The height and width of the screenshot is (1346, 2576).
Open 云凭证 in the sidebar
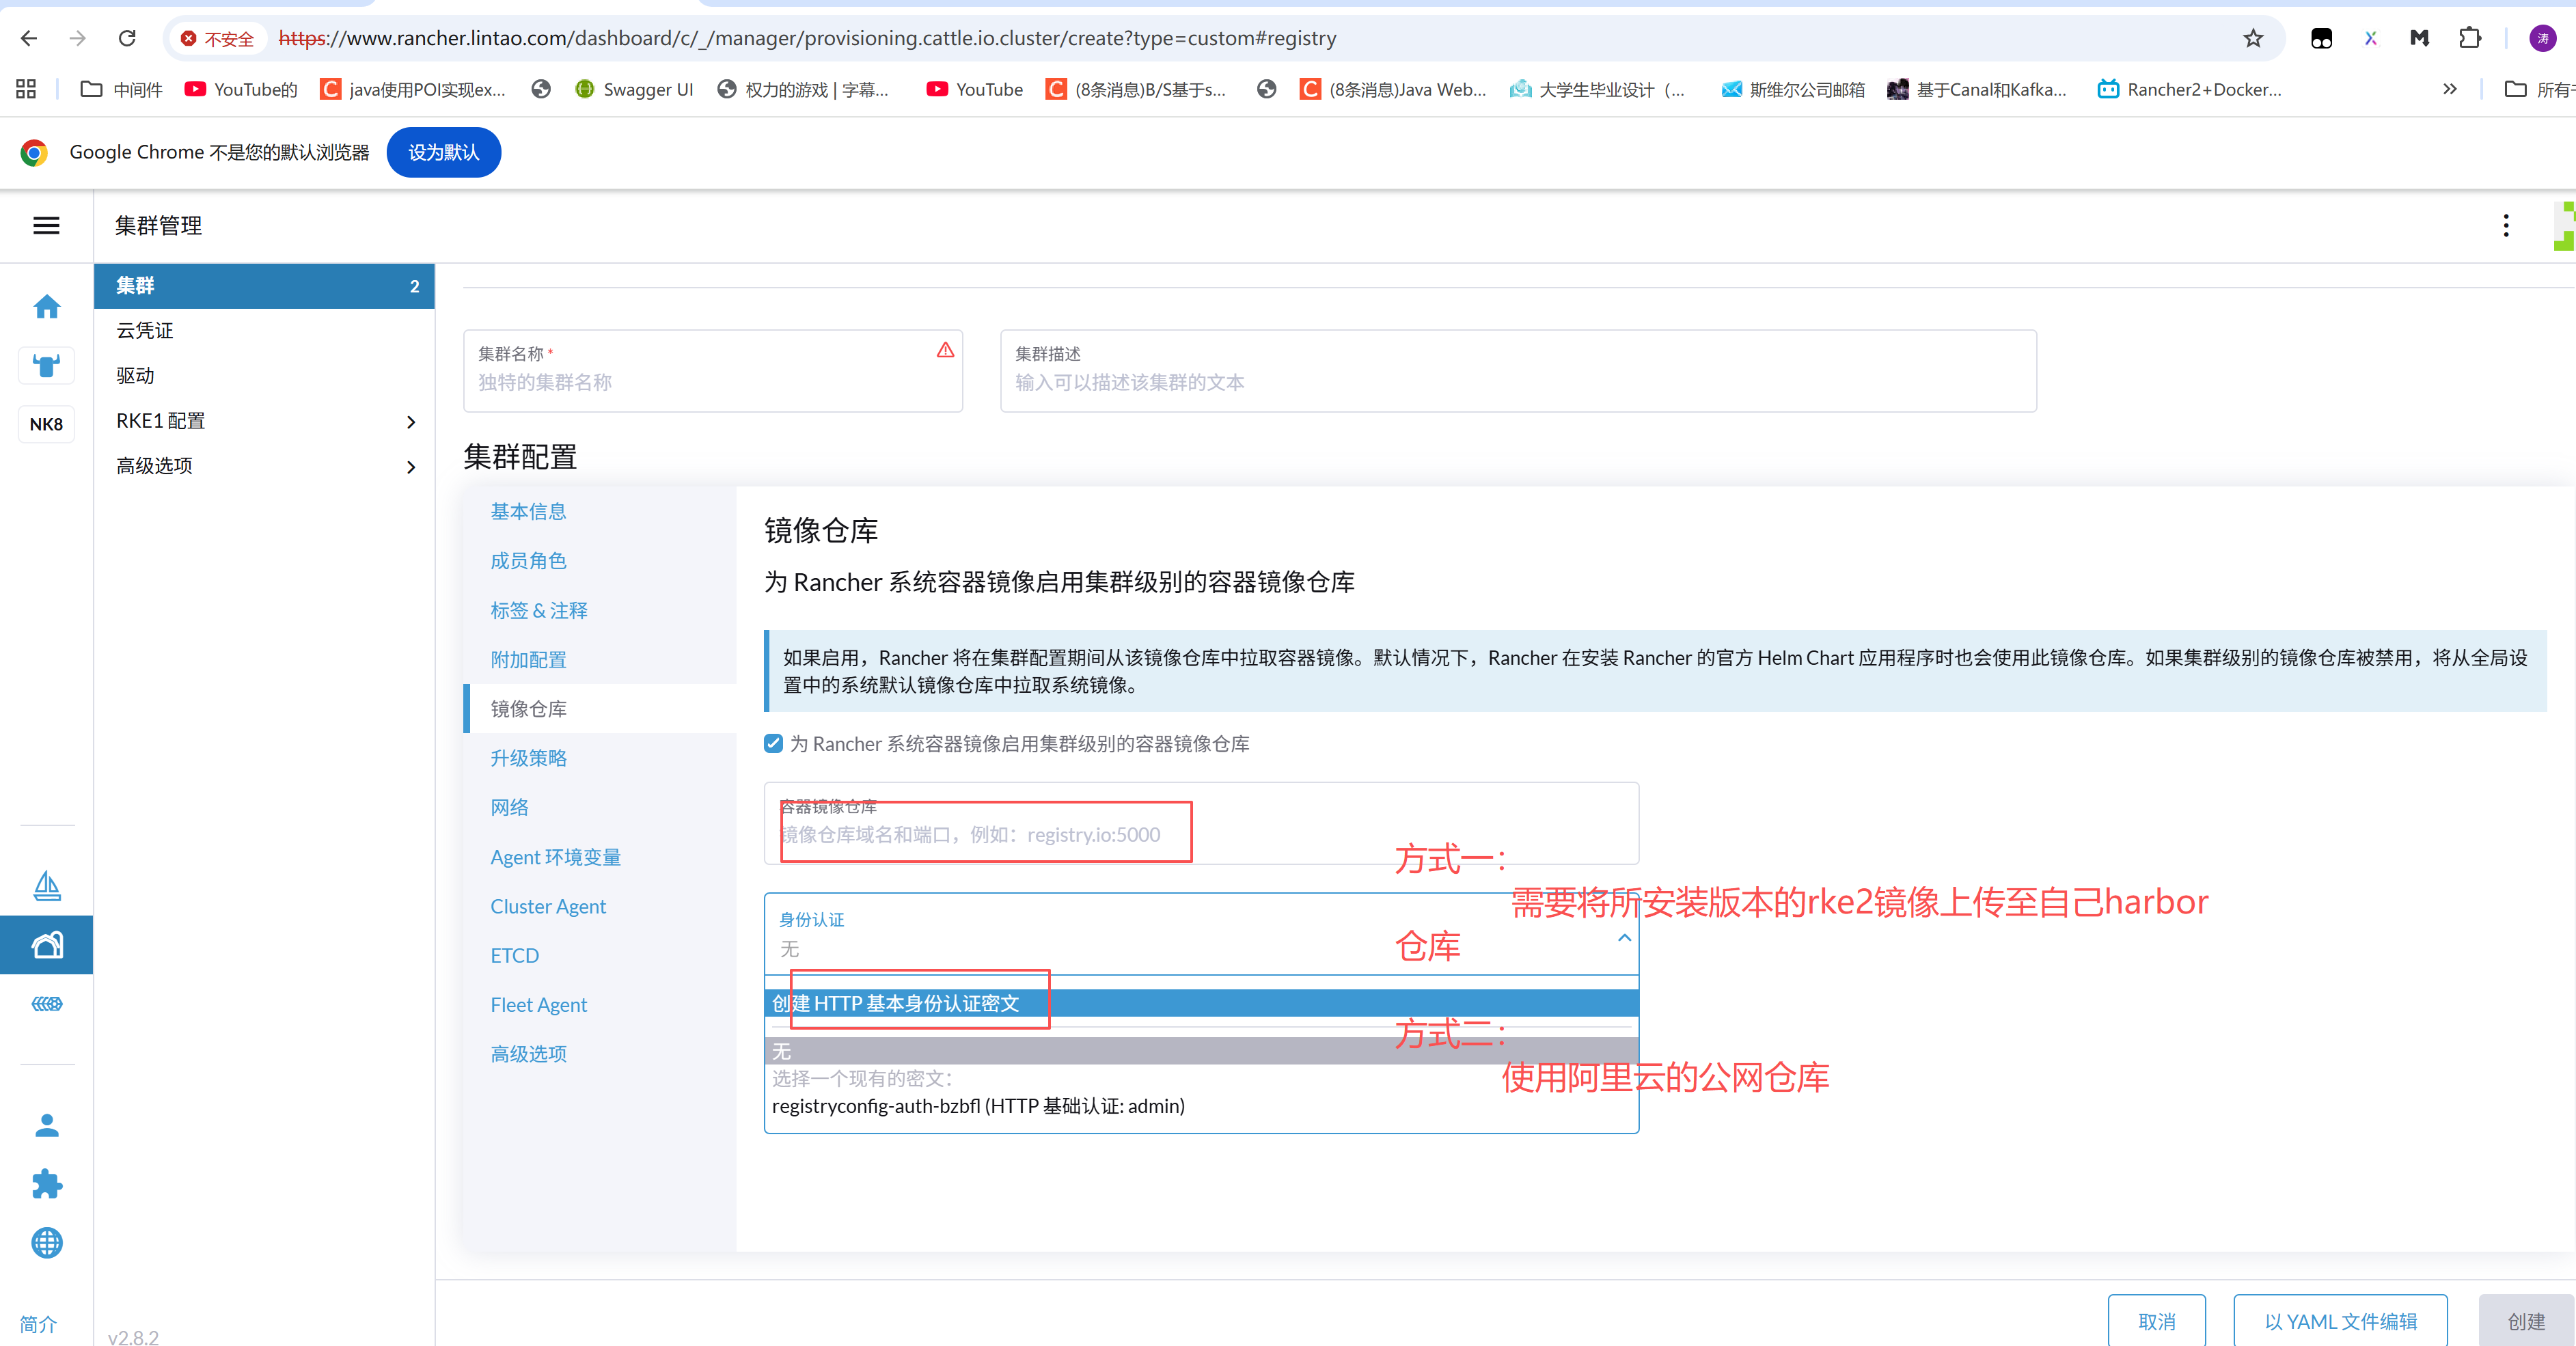coord(264,331)
